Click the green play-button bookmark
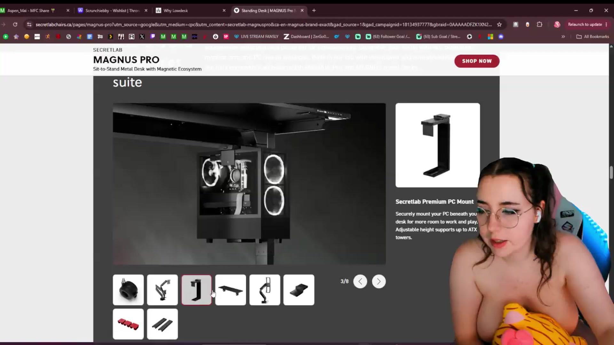614x345 pixels. (x=5, y=37)
